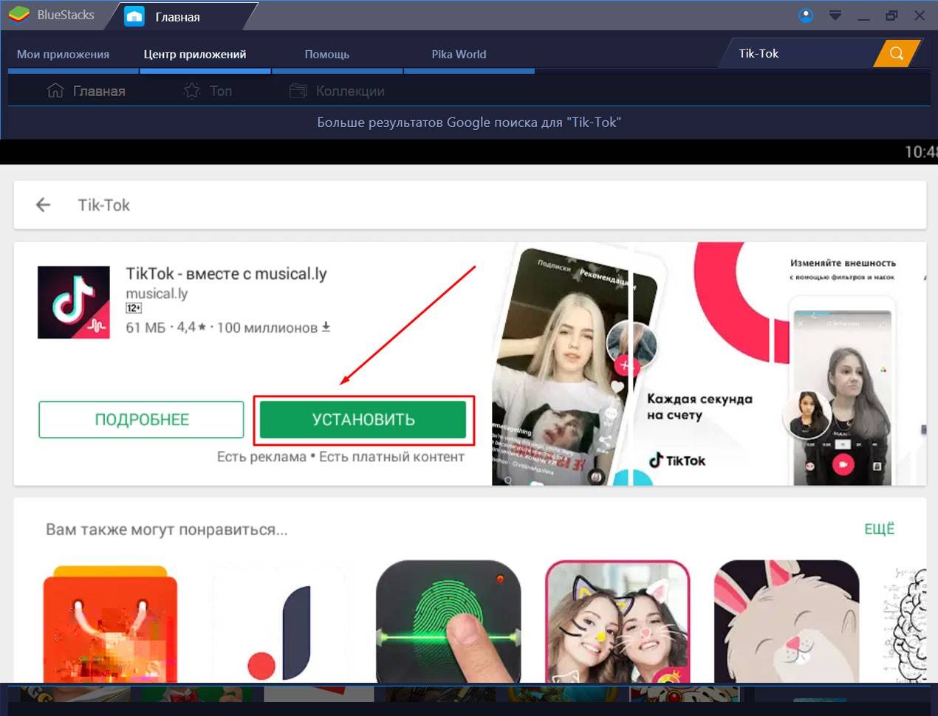Image resolution: width=938 pixels, height=716 pixels.
Task: Open the cat-face filter selfie app thumbnail
Action: 617,622
